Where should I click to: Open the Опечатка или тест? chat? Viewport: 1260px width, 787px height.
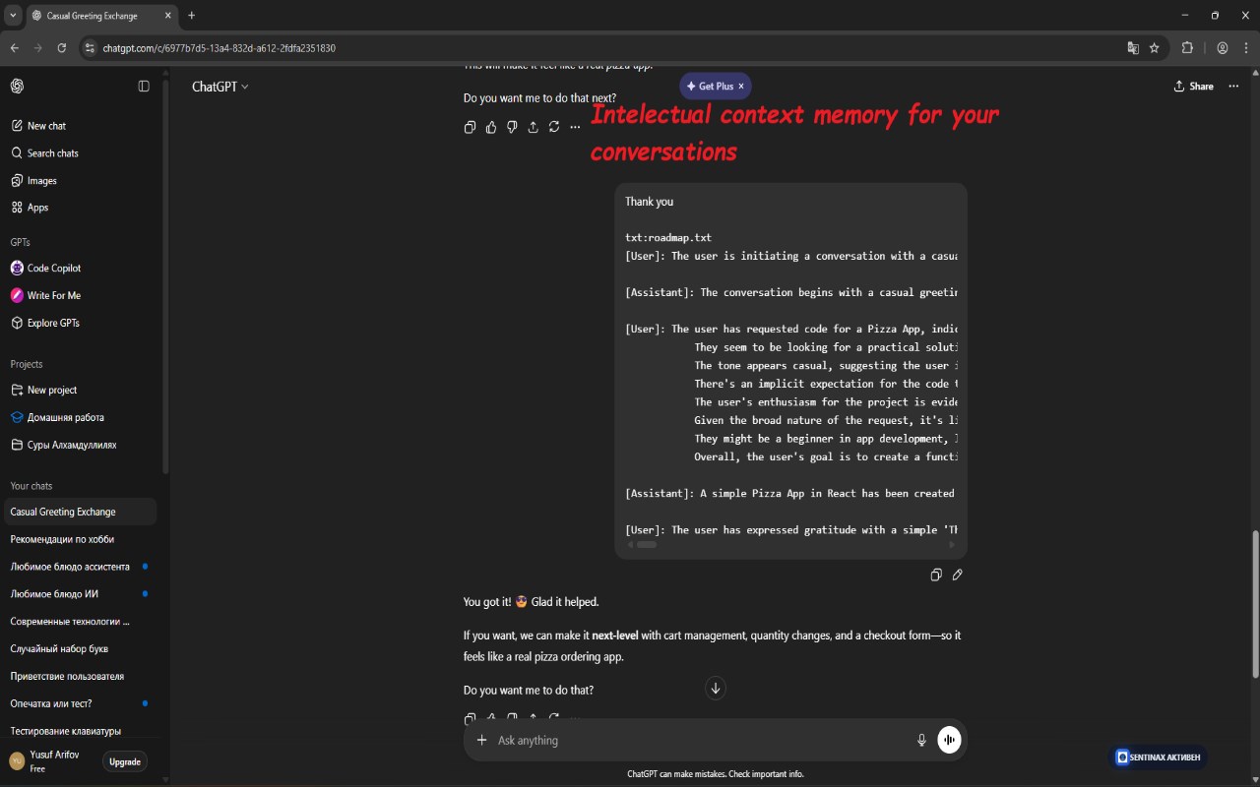click(x=81, y=703)
